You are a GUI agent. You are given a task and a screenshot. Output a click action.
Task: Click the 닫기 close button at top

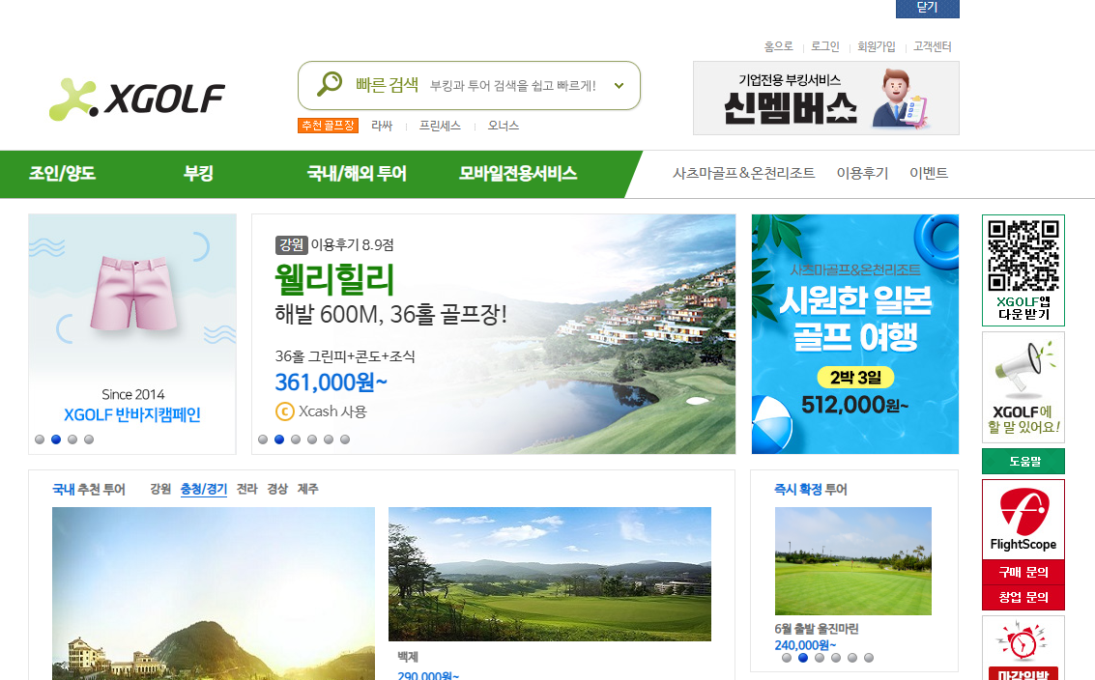point(928,8)
